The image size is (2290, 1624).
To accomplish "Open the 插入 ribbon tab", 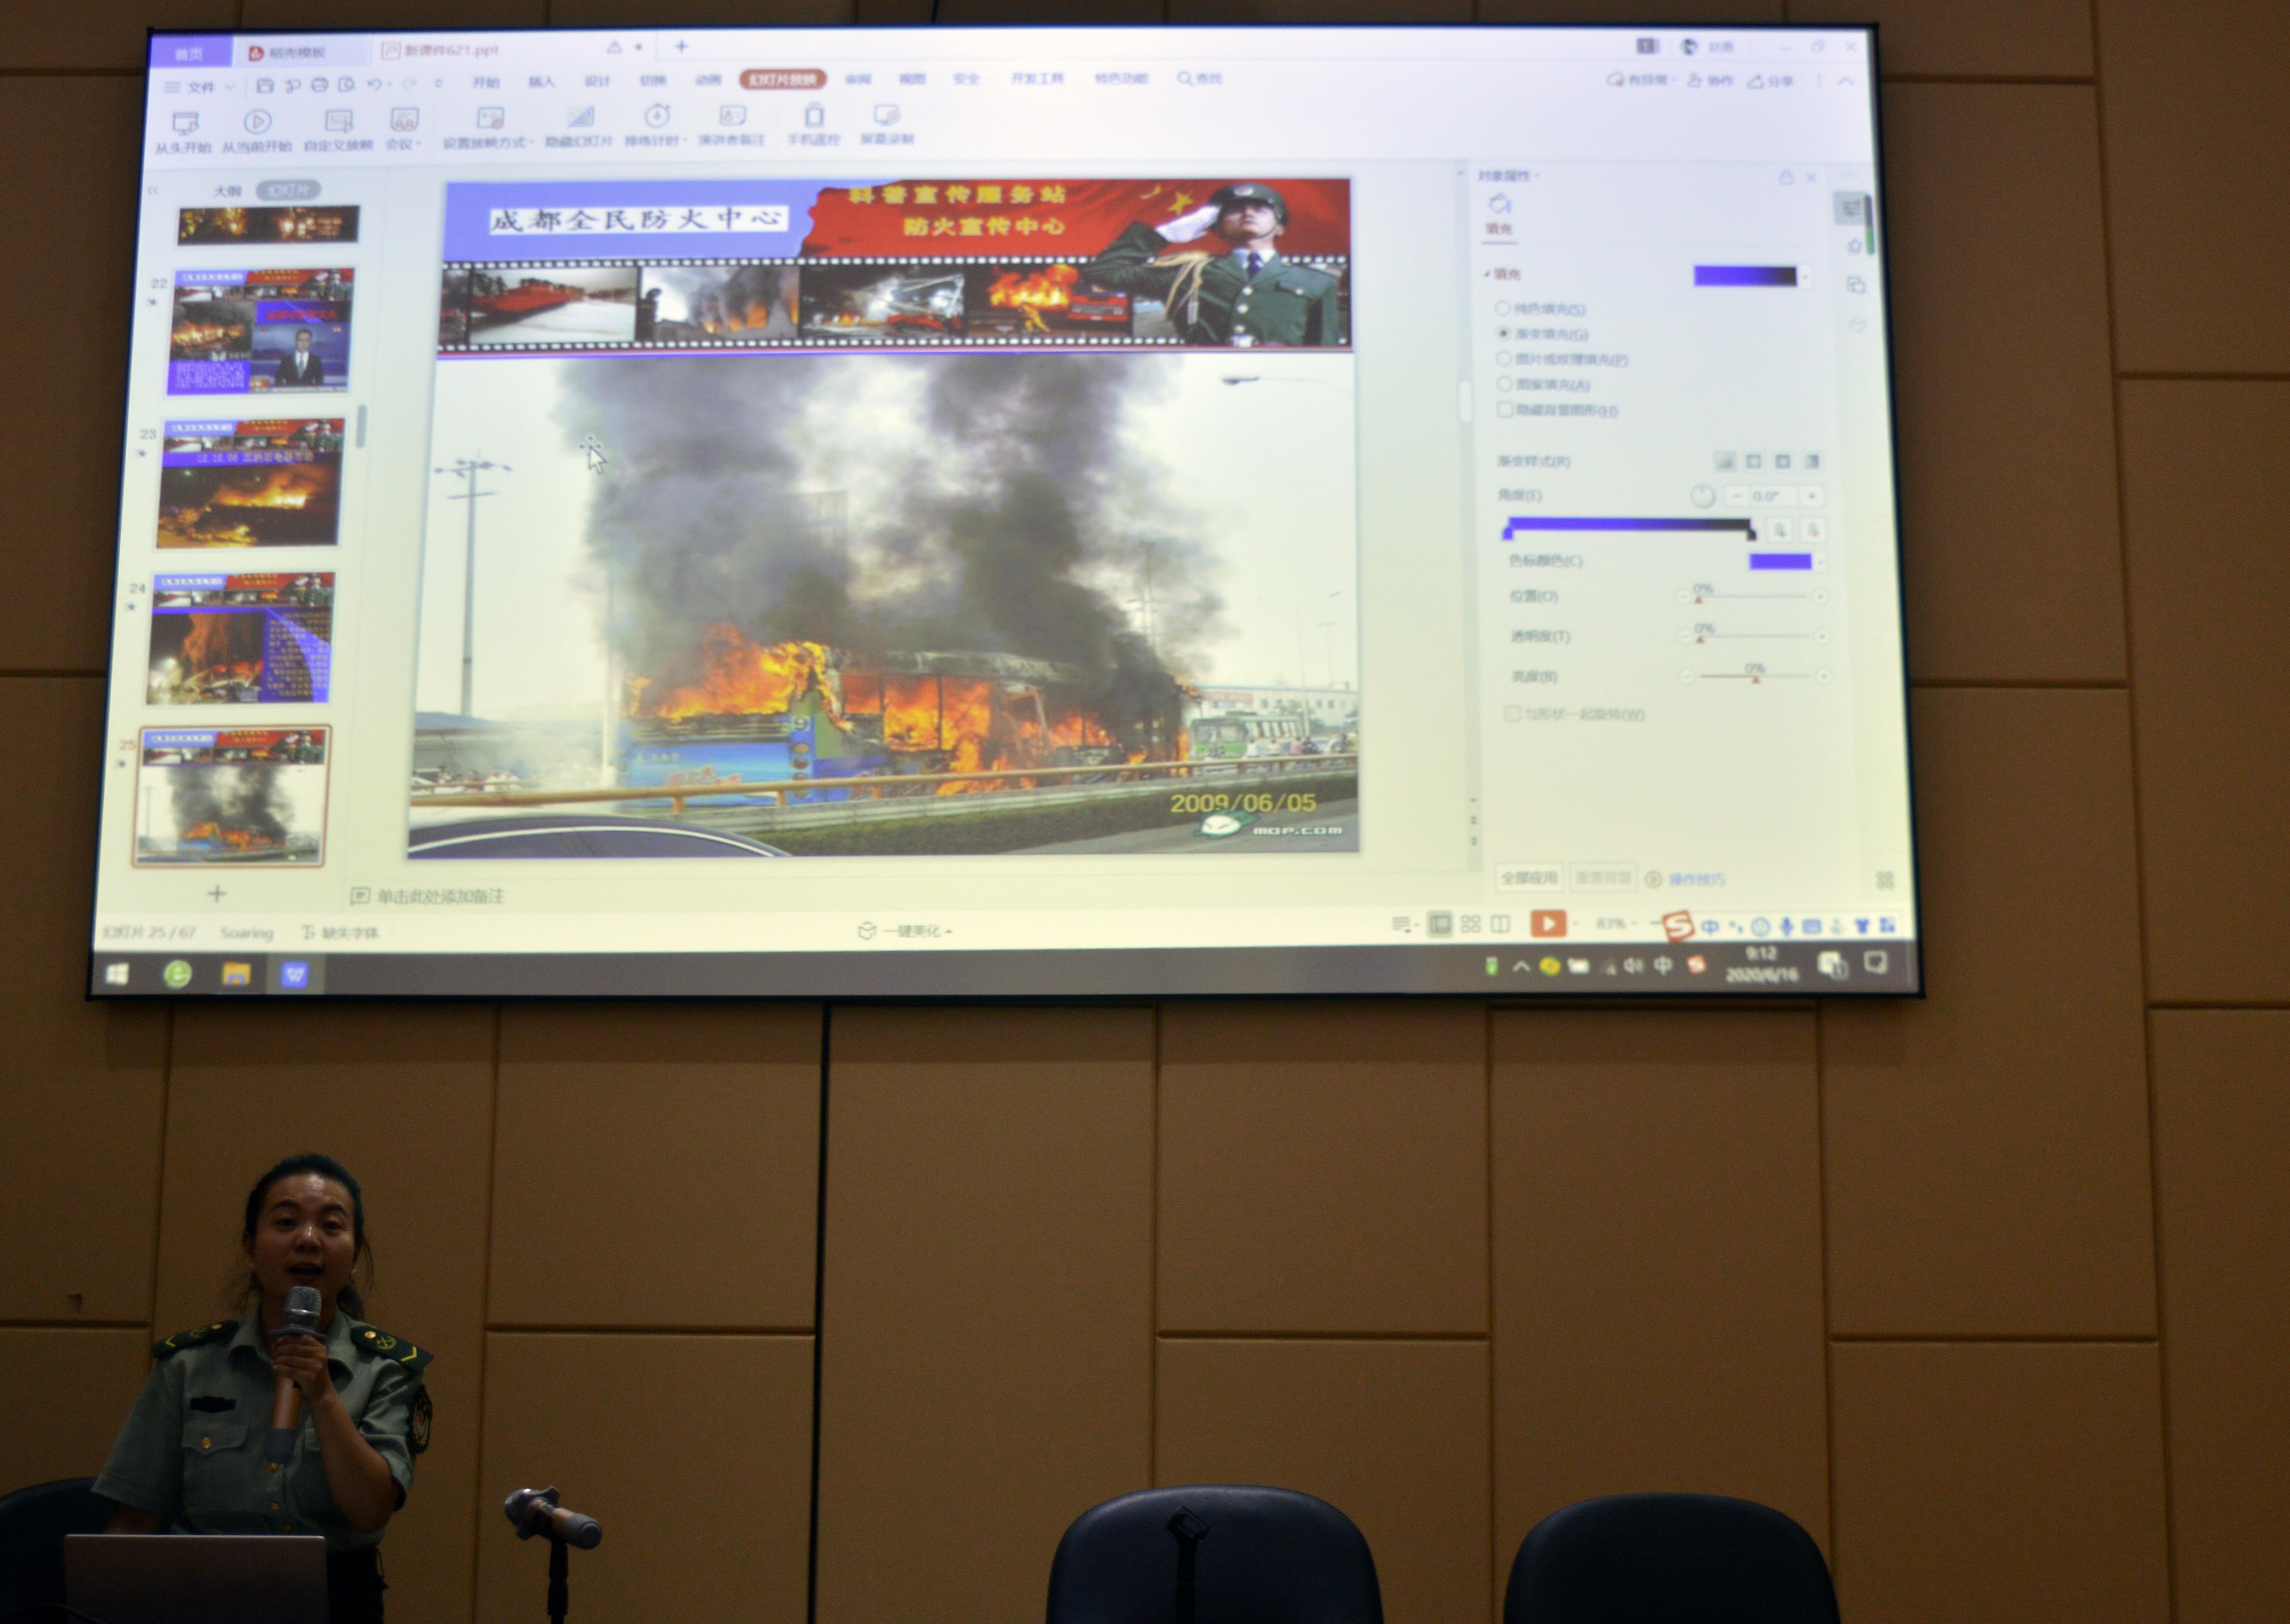I will click(x=541, y=82).
